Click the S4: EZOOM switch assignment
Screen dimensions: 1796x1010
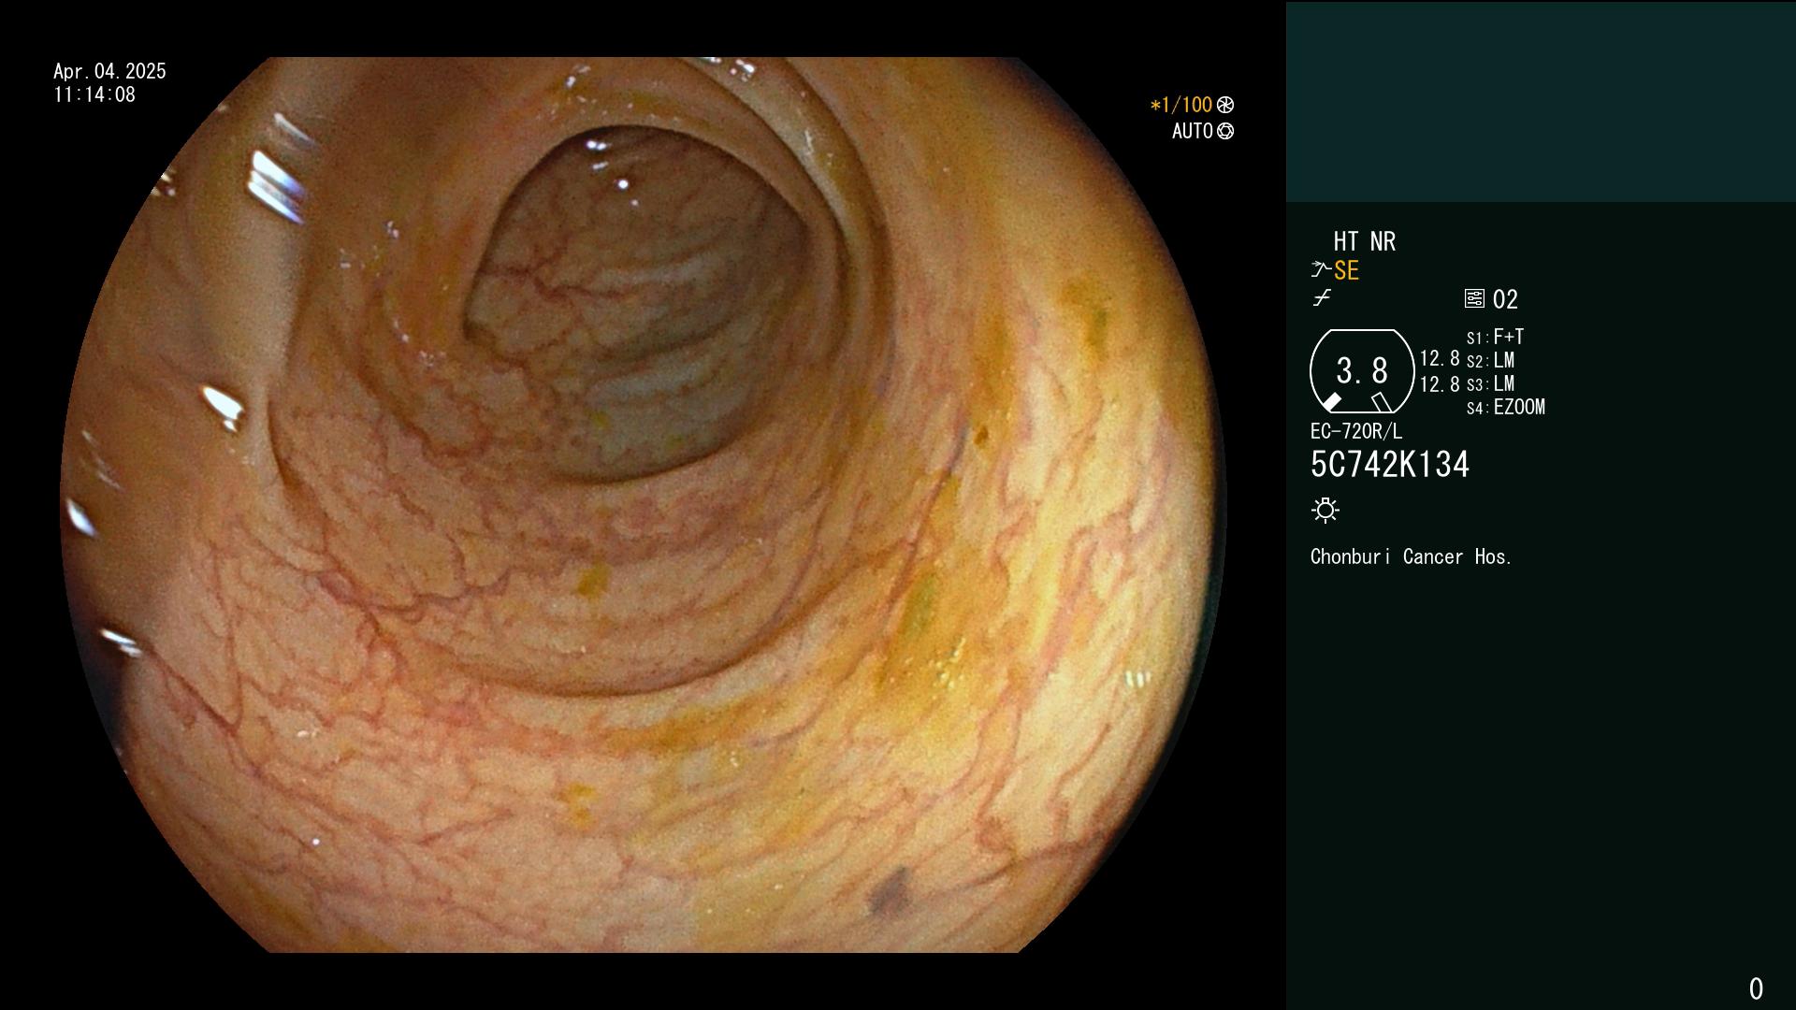point(1506,407)
